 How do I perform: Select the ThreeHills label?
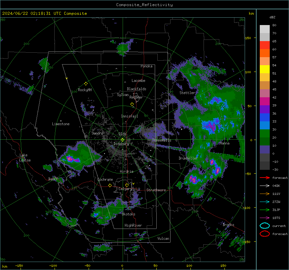pyautogui.click(x=162, y=140)
